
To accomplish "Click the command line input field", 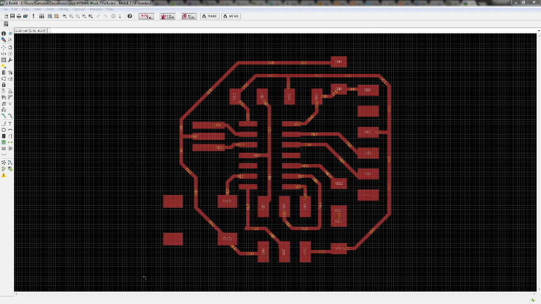I will (x=293, y=31).
